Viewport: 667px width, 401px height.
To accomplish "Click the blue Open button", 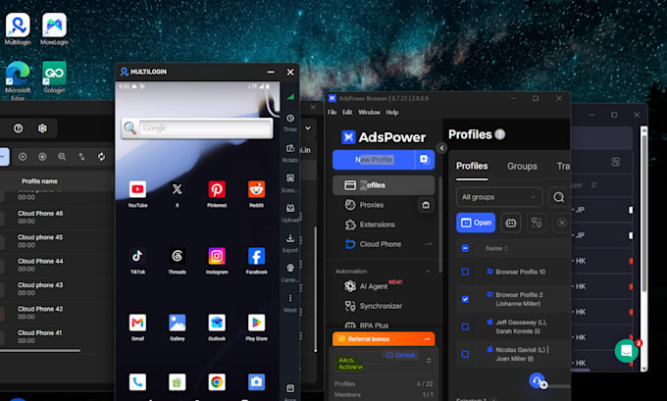I will click(476, 223).
